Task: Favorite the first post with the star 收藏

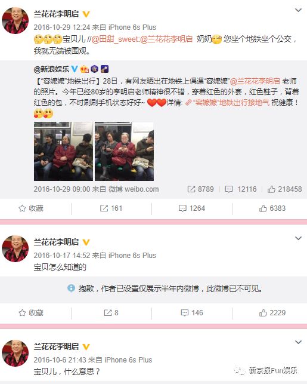Action: pyautogui.click(x=31, y=208)
